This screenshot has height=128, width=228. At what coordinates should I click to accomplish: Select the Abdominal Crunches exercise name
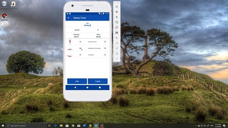(94, 48)
